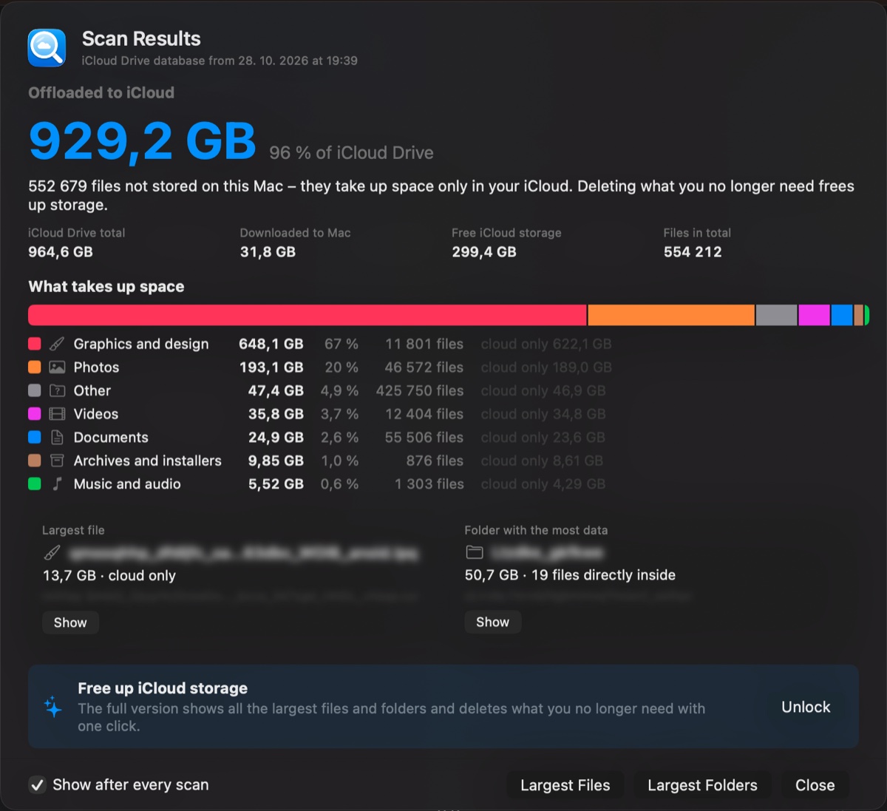Click the cloud only 34,8 GB text

[x=543, y=414]
